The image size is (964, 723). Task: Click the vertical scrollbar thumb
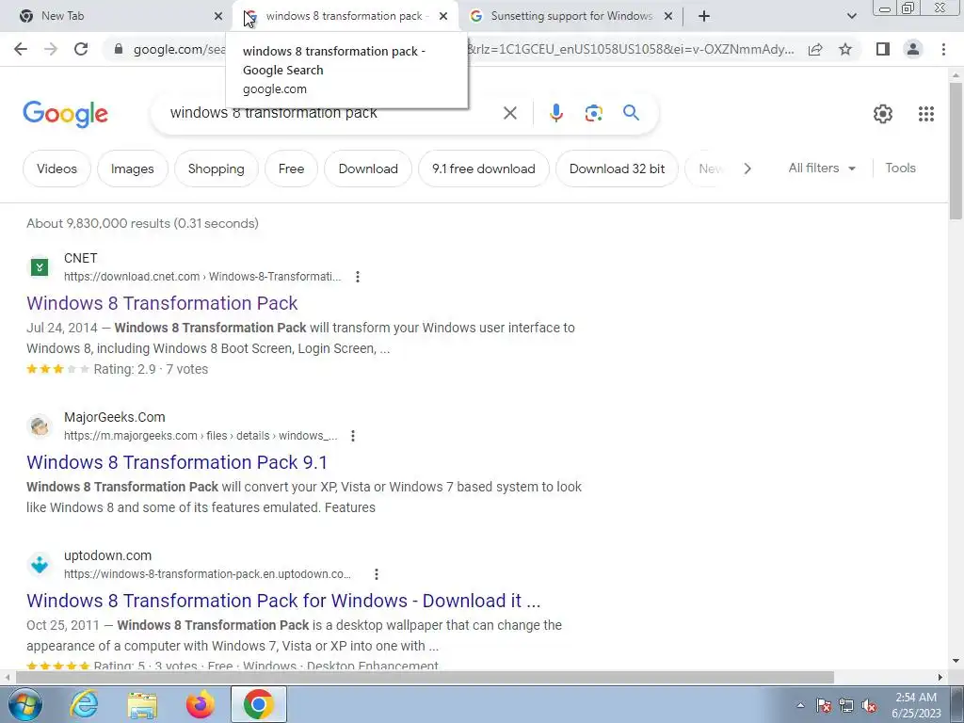pos(956,151)
